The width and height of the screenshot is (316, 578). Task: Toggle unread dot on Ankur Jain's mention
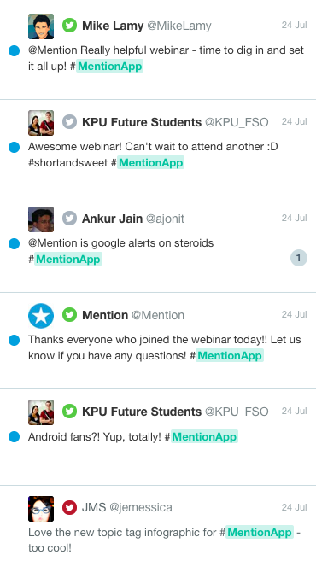(14, 243)
